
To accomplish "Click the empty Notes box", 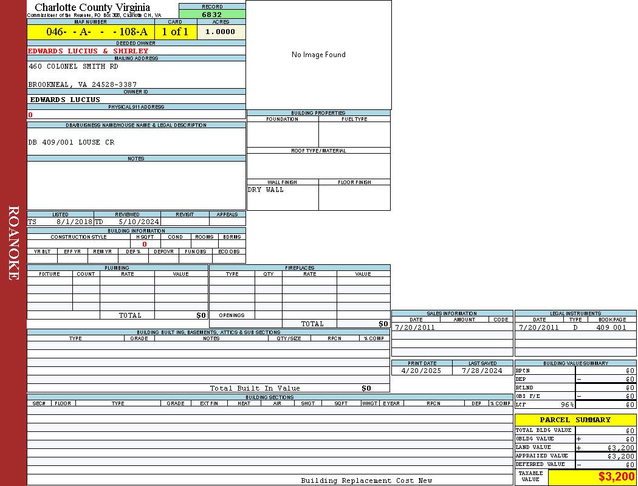I will coord(136,185).
